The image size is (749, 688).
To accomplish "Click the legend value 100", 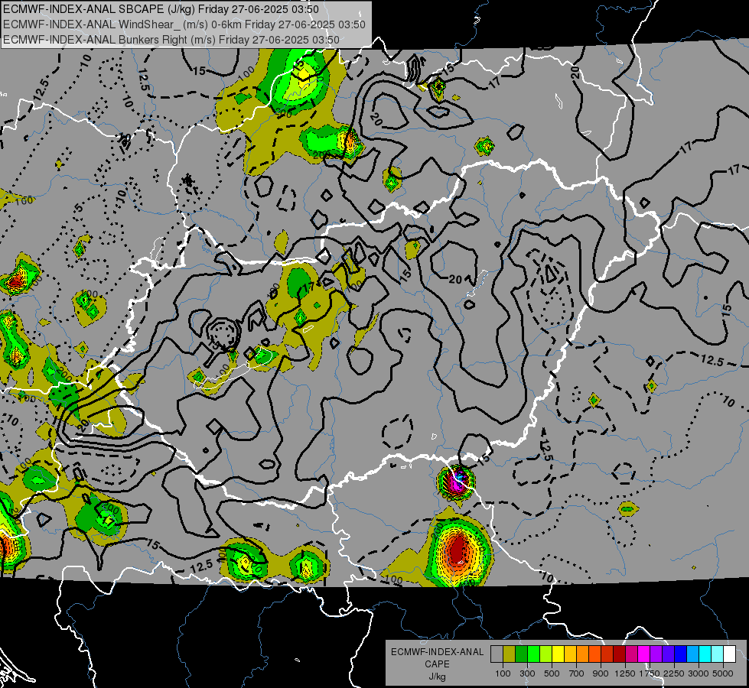I will click(x=503, y=673).
